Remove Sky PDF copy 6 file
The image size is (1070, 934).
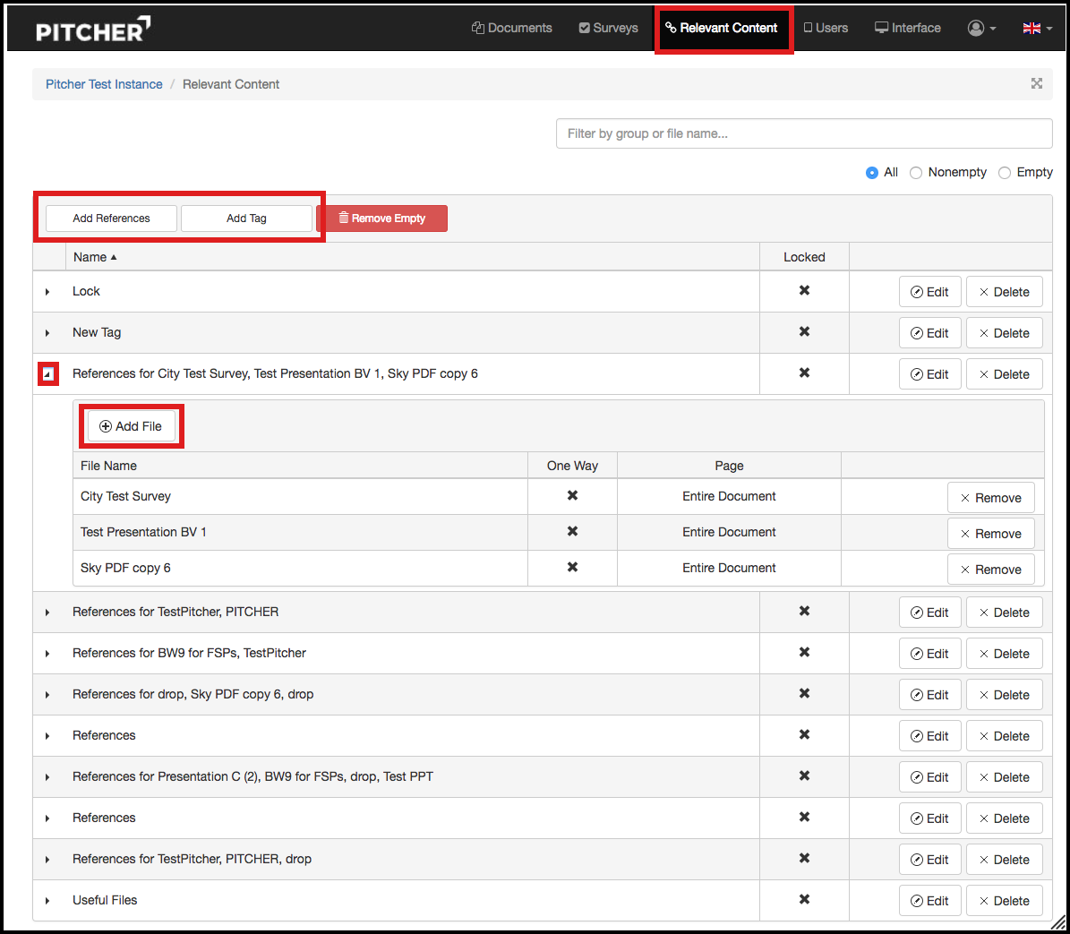click(990, 570)
